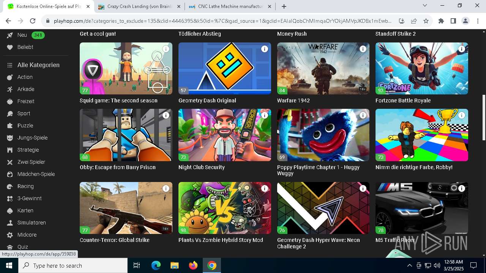Click the Arkade running-figure icon

point(10,89)
